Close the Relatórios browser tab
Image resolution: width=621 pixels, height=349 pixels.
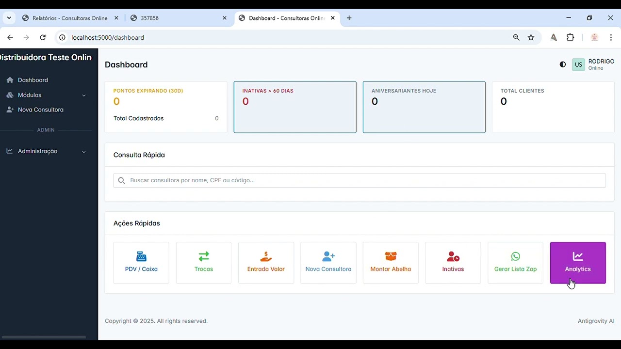coord(116,18)
